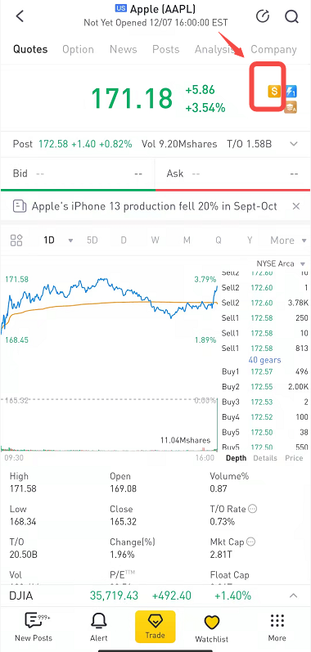Tap the orange dollar sign badge

(274, 91)
